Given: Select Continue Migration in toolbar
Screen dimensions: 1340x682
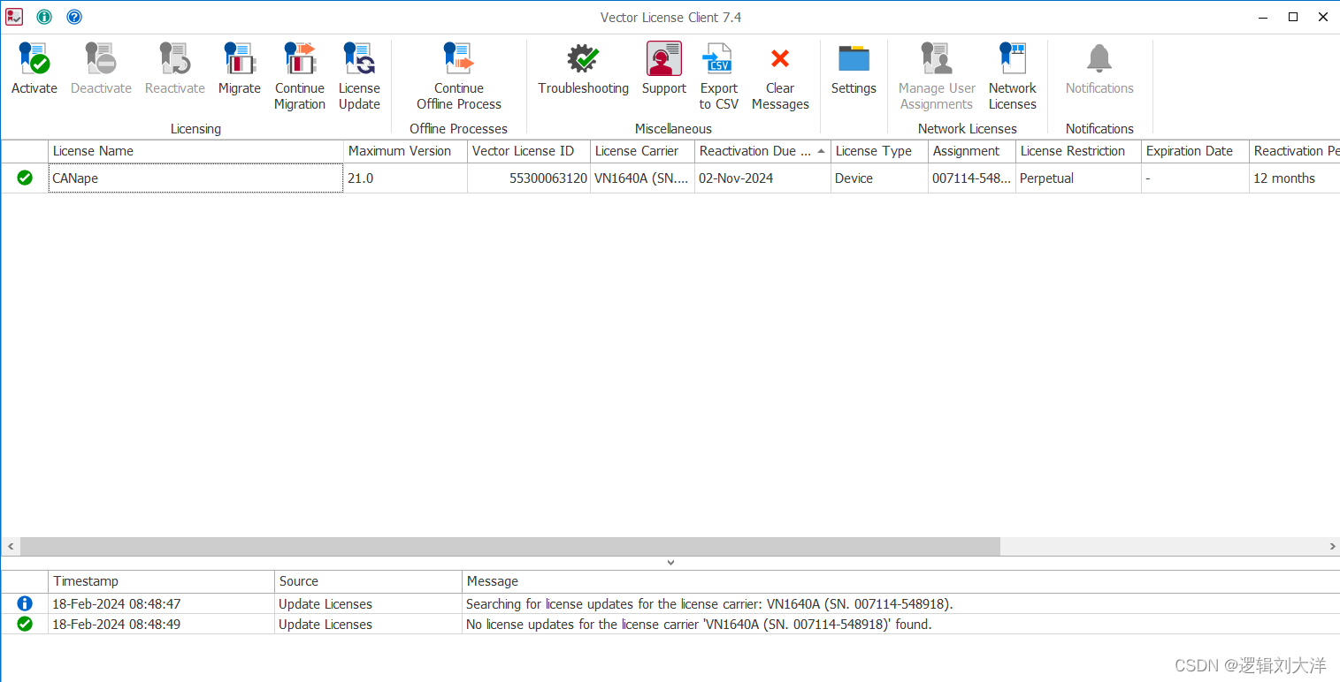Looking at the screenshot, I should [300, 76].
